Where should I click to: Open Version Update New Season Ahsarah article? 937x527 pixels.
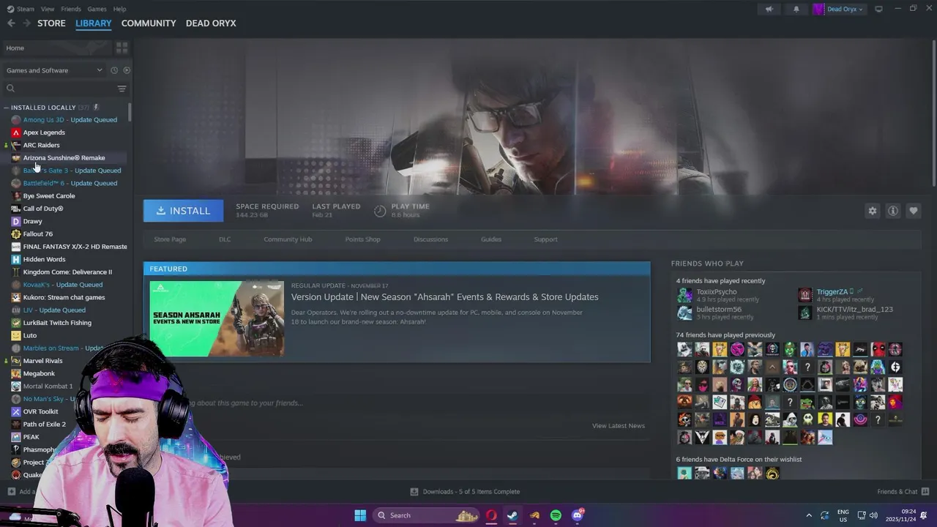pyautogui.click(x=444, y=297)
